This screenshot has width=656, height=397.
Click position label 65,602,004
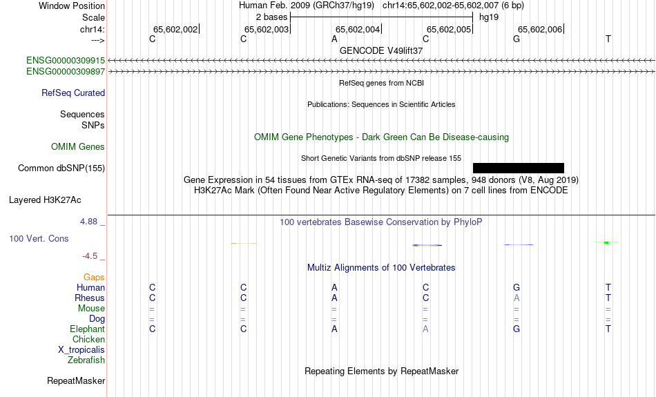[x=358, y=29]
